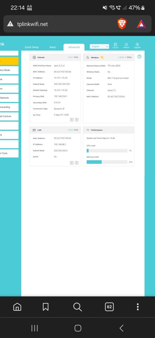Open browser home from bottom bar
Viewport: 155px width, 338px height.
[17, 307]
